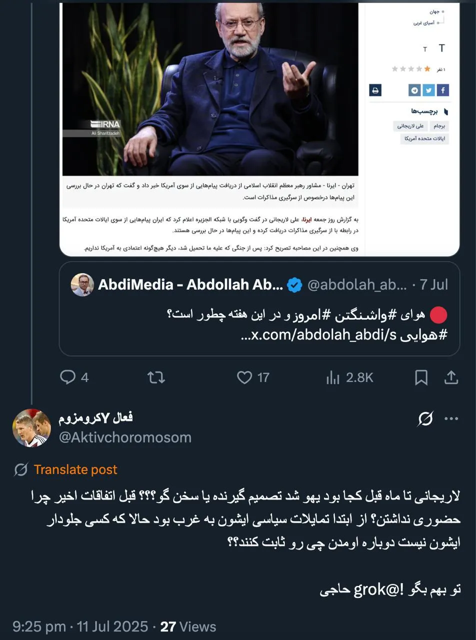Click the print icon on the IRNA article
The image size is (476, 640).
(x=375, y=90)
